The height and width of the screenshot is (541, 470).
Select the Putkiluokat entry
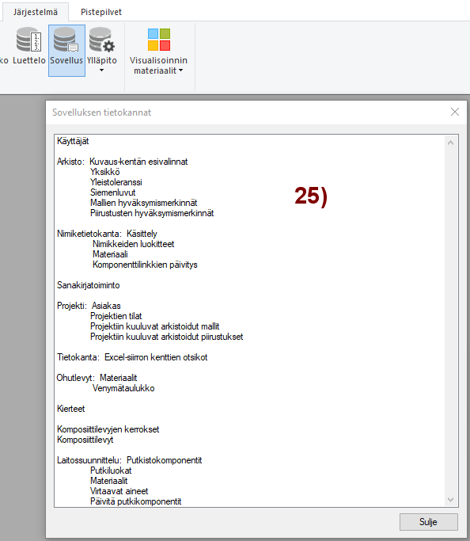tap(111, 471)
